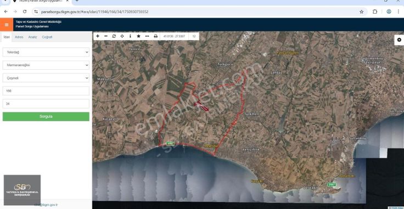The image size is (404, 209).
Task: Click the green Sorgula button
Action: pyautogui.click(x=46, y=117)
